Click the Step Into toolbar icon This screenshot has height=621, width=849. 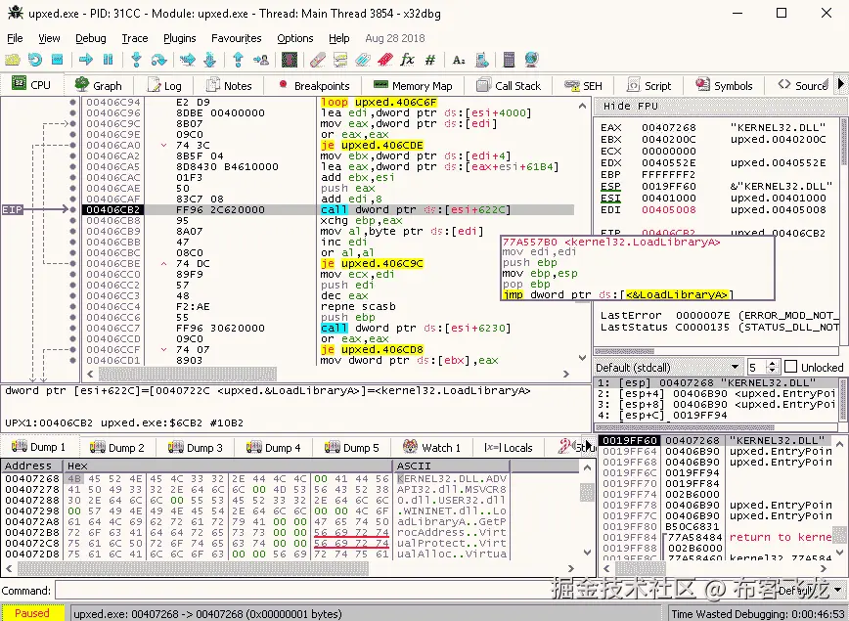click(x=136, y=60)
